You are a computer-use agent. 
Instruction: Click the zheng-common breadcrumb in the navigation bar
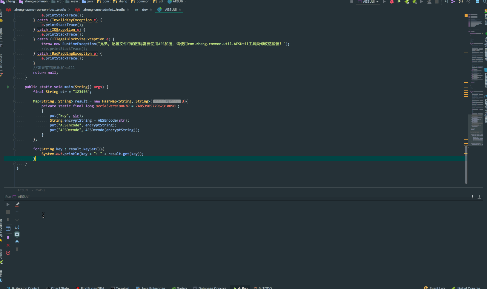coord(36,2)
